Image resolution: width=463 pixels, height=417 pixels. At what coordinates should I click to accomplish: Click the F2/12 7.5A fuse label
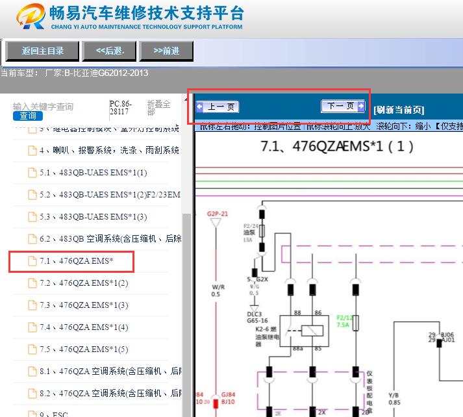click(345, 321)
